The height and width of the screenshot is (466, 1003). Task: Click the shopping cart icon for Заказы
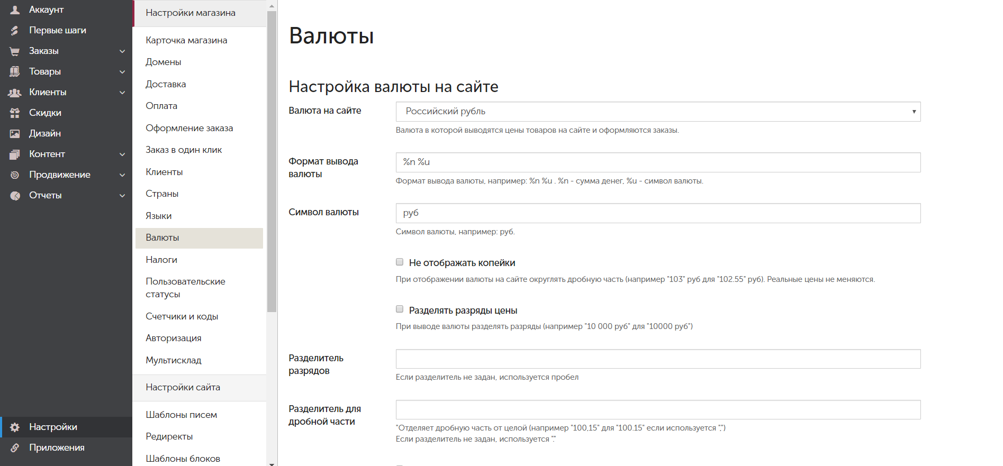pos(15,51)
